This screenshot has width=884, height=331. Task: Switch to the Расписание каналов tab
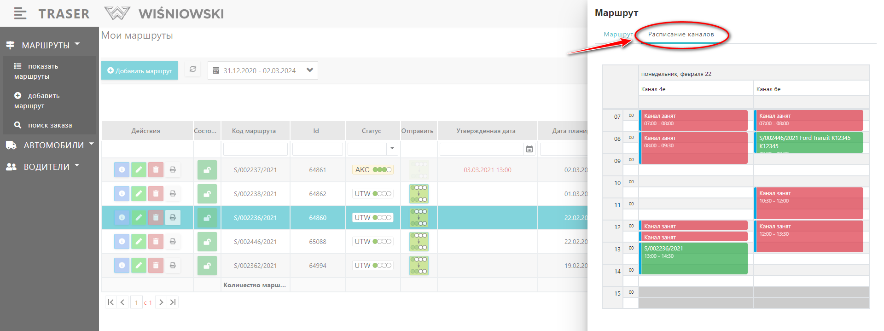(680, 35)
